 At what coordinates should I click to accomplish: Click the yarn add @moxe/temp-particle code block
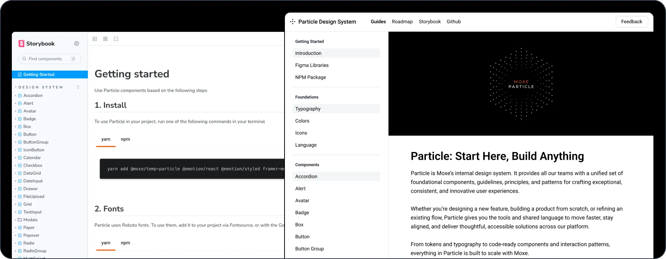pos(192,169)
